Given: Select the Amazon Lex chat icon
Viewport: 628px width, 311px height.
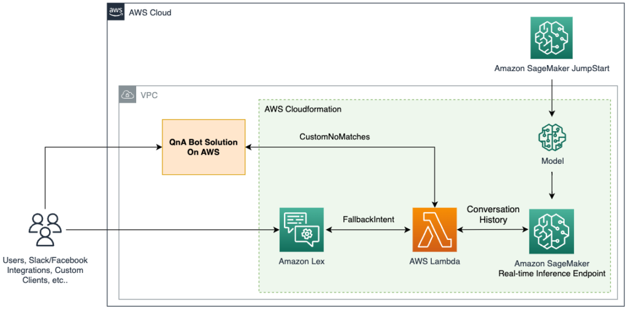Looking at the screenshot, I should click(x=302, y=230).
